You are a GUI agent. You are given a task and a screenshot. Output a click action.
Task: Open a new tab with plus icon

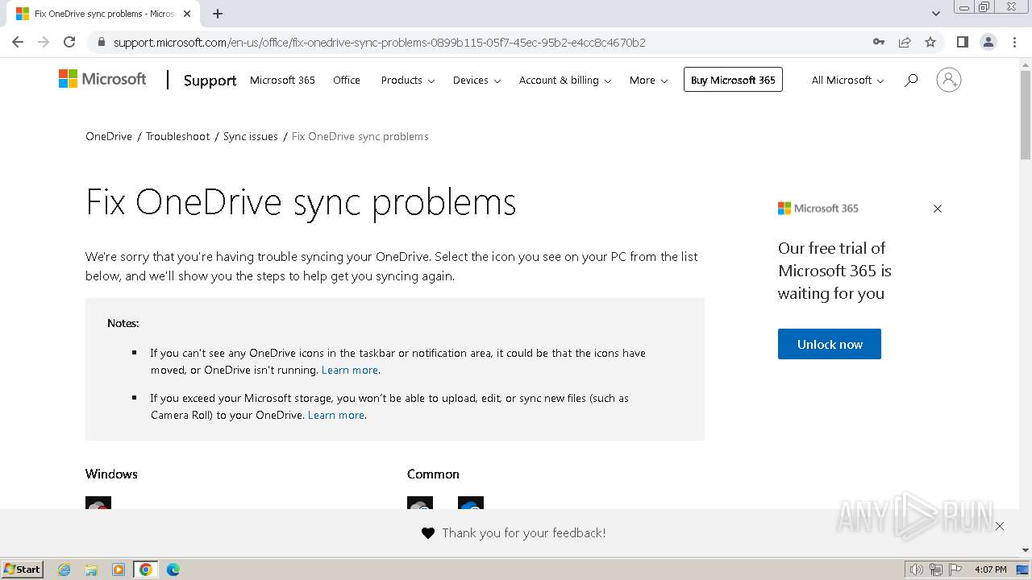[218, 14]
